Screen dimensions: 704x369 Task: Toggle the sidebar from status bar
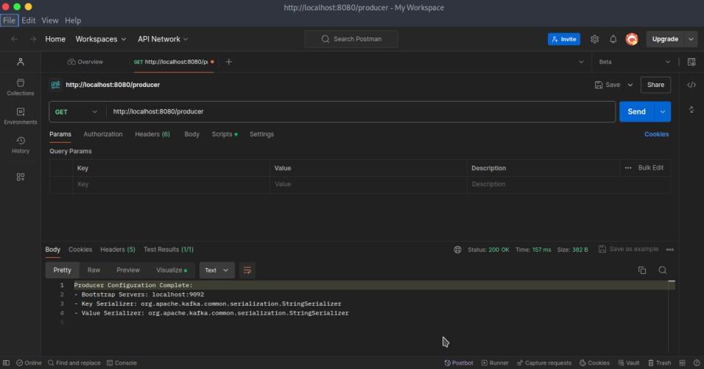[x=7, y=362]
